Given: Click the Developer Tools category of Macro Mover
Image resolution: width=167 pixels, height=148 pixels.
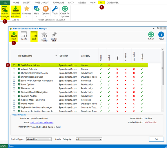Looking at the screenshot, I should pos(89,104).
